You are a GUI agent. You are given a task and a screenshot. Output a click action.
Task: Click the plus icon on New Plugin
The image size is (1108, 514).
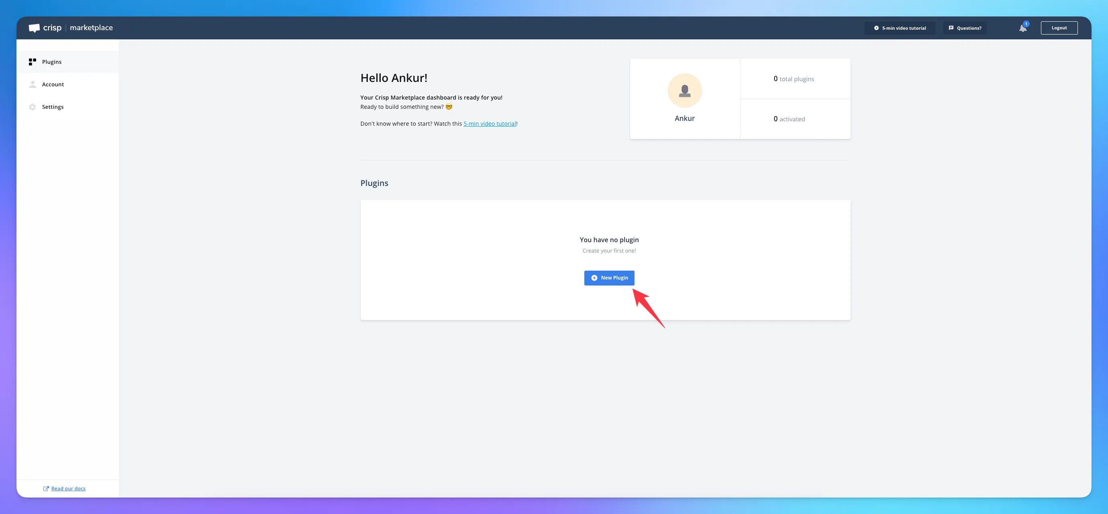pyautogui.click(x=594, y=278)
